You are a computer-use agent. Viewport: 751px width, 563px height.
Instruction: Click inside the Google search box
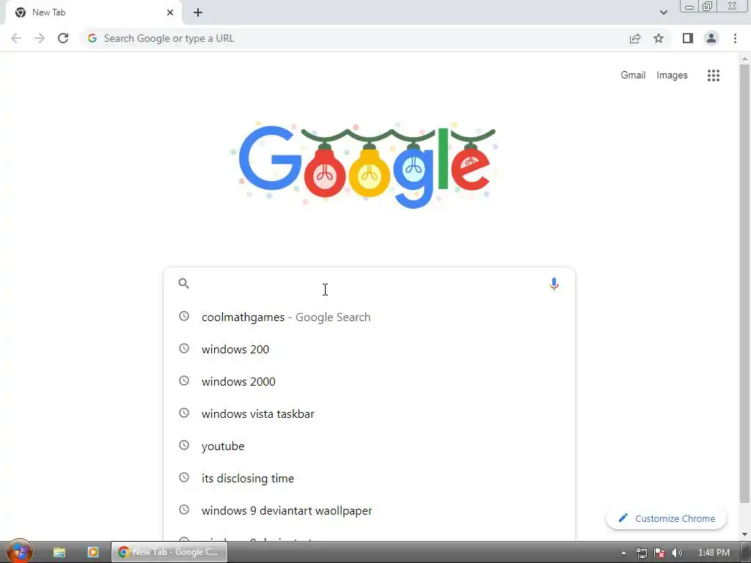point(369,284)
